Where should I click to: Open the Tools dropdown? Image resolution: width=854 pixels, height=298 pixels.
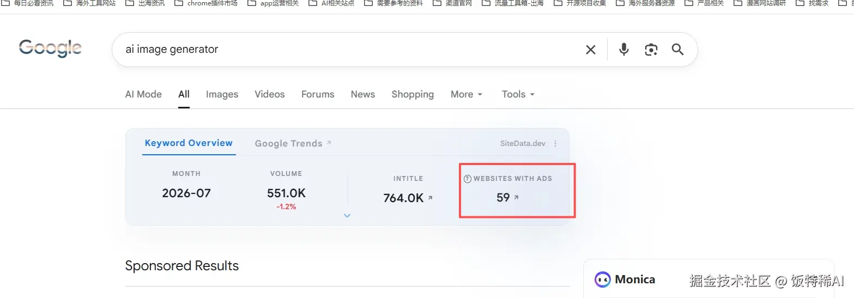coord(518,94)
